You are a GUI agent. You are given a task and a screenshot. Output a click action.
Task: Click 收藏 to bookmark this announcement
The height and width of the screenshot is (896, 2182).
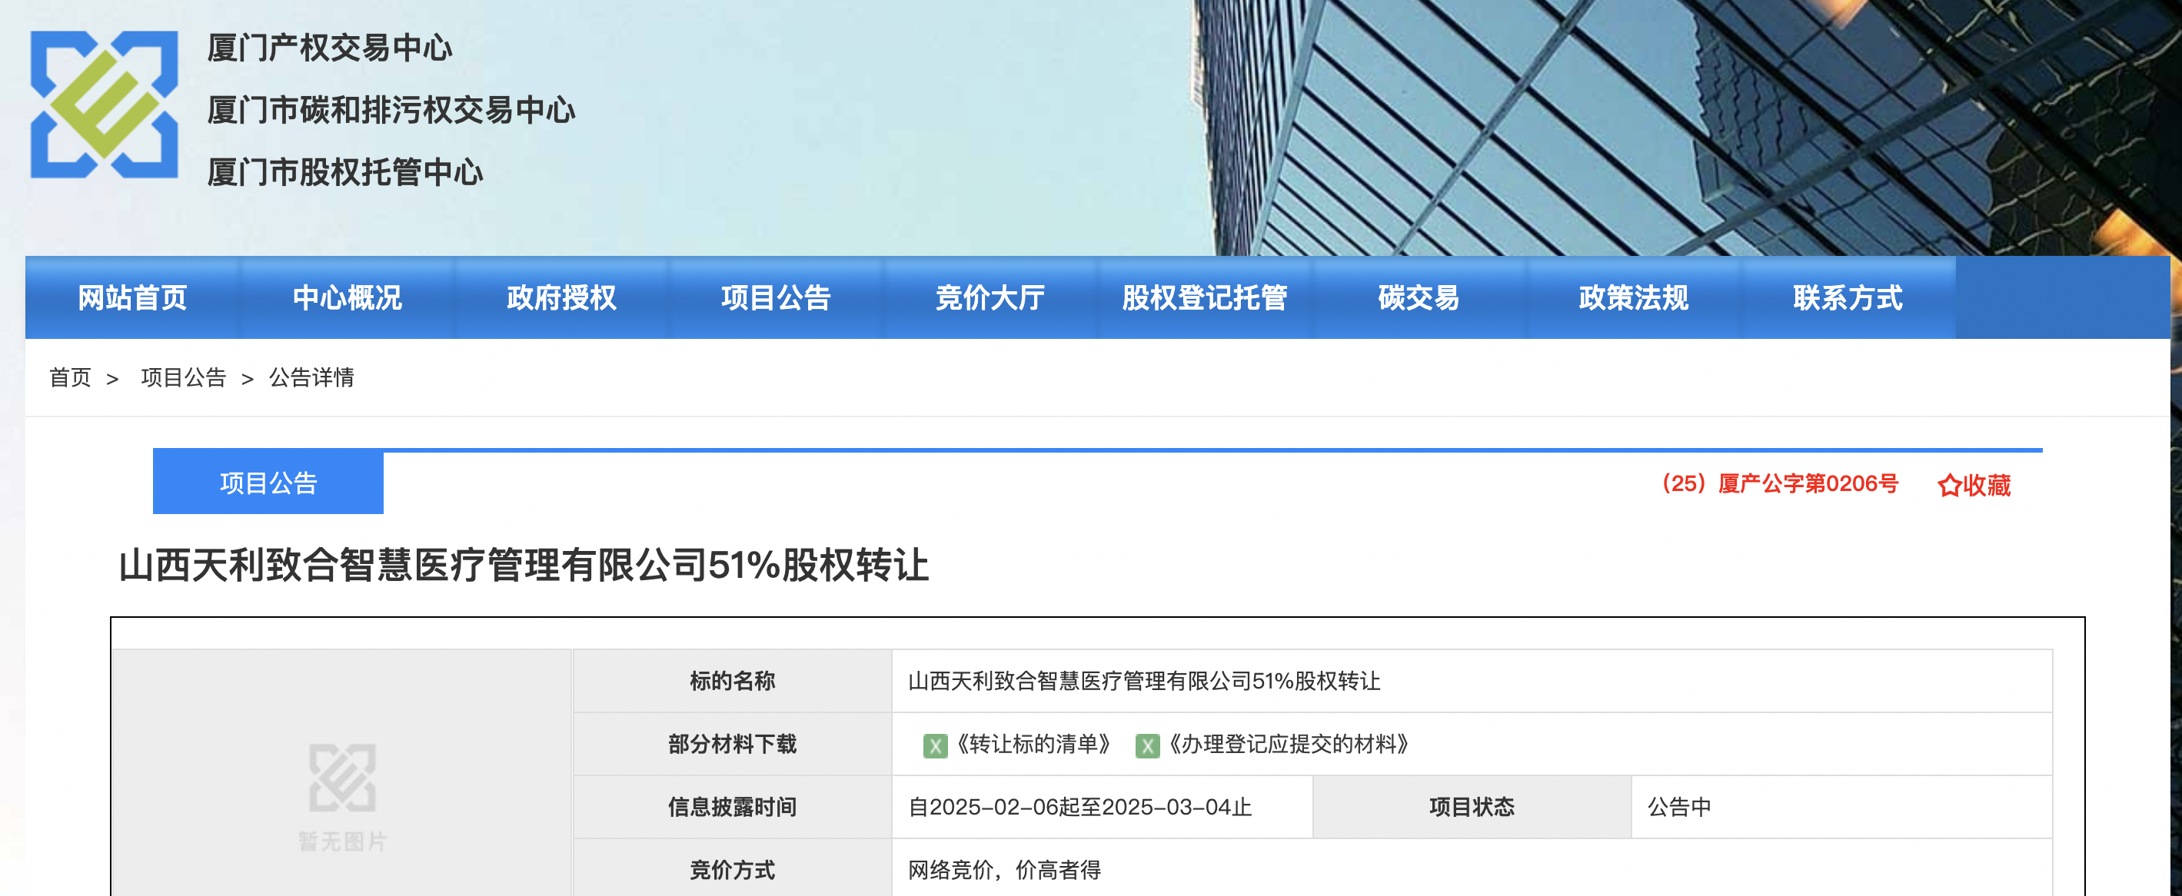click(1987, 485)
